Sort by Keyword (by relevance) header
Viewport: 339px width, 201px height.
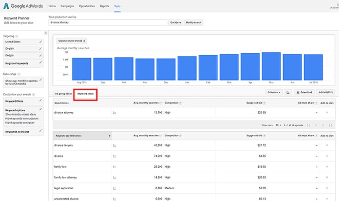pos(82,136)
